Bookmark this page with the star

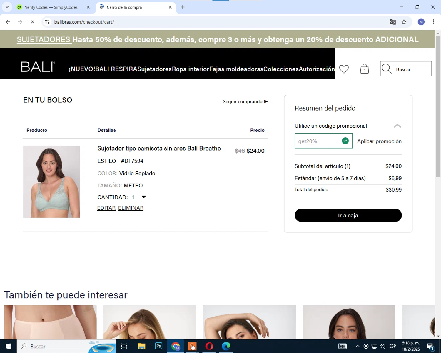[x=404, y=22]
